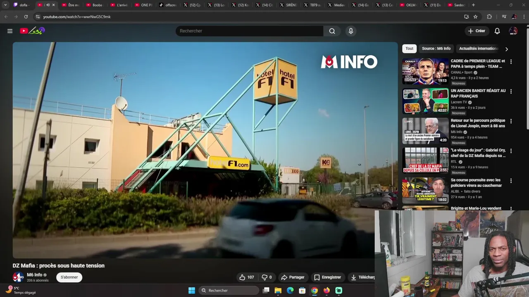This screenshot has width=529, height=297.
Task: Select the Tout filter chip
Action: click(409, 49)
